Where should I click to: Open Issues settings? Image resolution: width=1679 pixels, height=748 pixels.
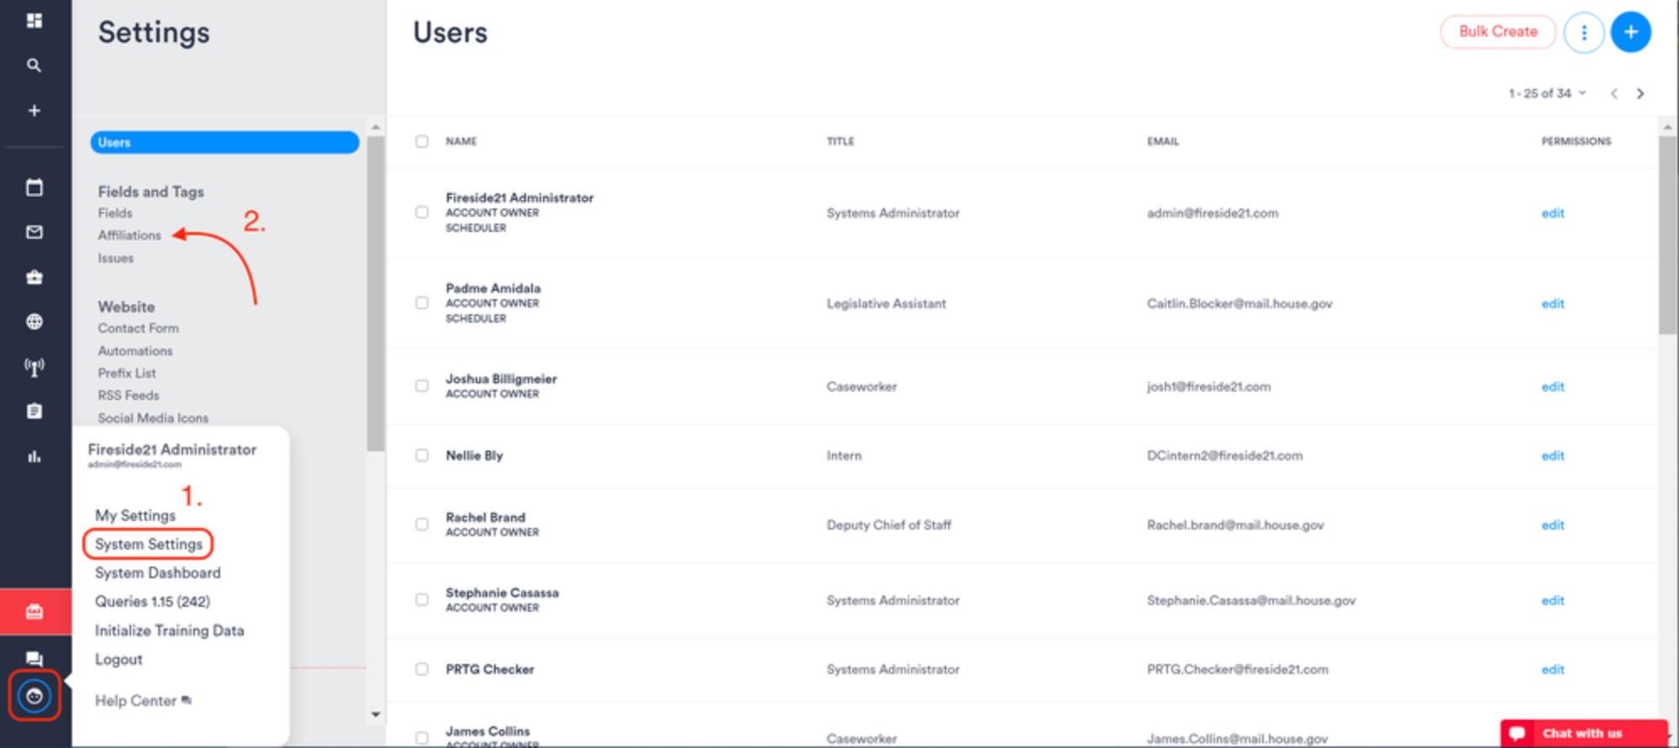(116, 258)
